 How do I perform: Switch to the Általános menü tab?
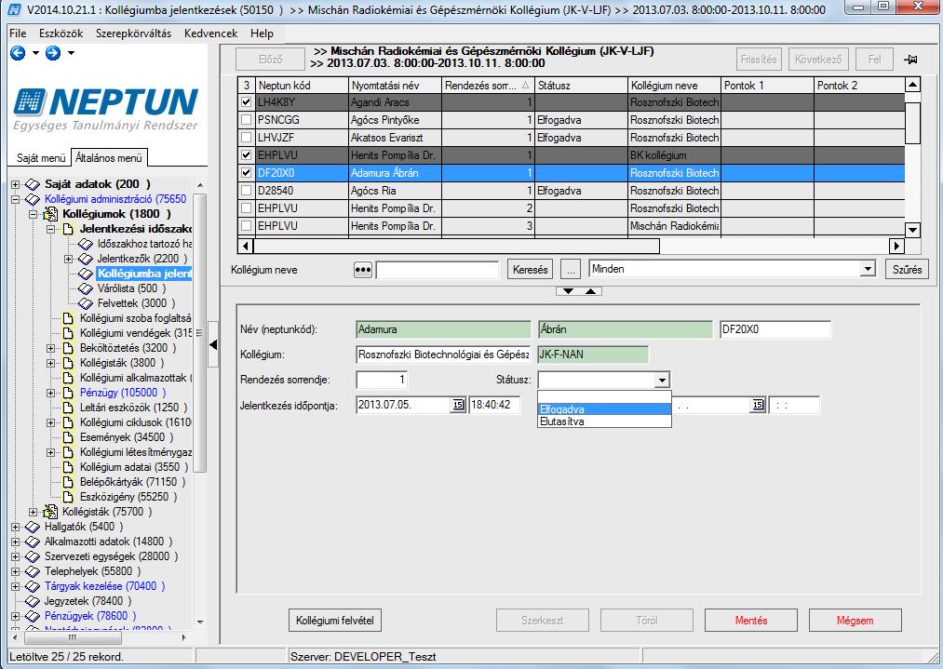(109, 158)
